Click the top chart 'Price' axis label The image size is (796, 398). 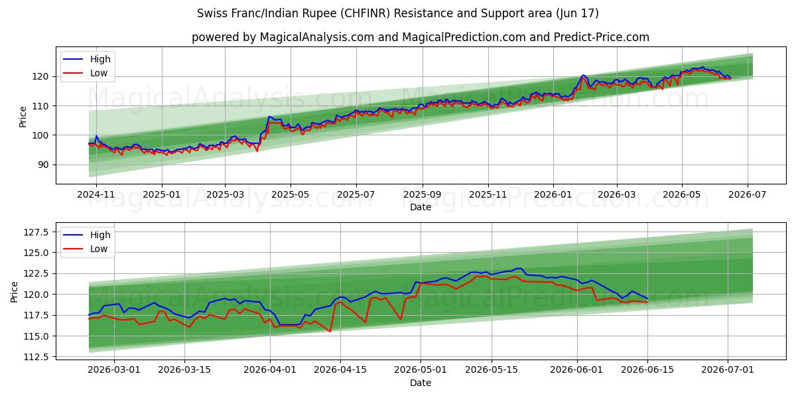click(x=23, y=116)
